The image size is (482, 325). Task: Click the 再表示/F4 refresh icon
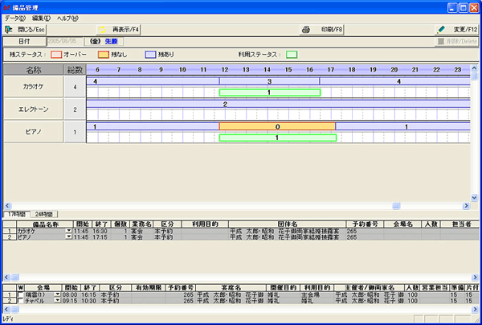(102, 29)
